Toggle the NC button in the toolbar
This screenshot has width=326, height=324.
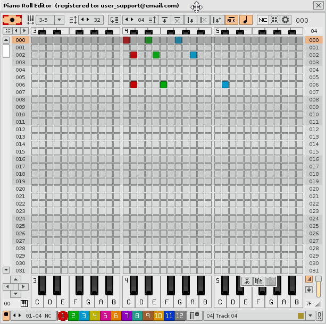(263, 20)
